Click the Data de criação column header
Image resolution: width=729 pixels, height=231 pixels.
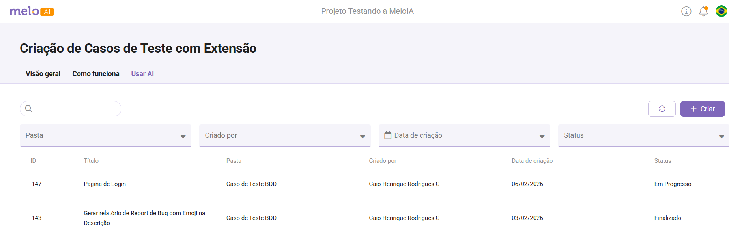coord(532,161)
